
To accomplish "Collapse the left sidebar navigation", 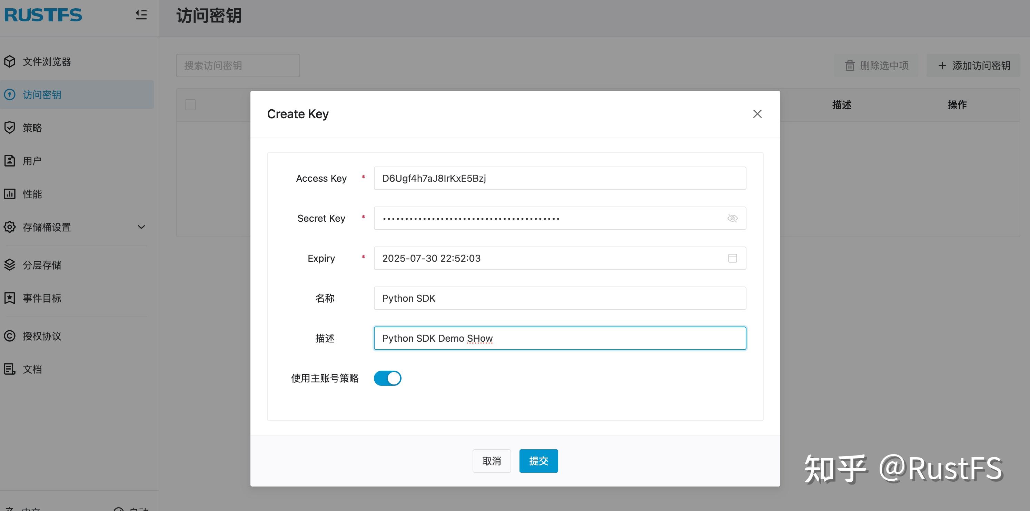I will [141, 15].
